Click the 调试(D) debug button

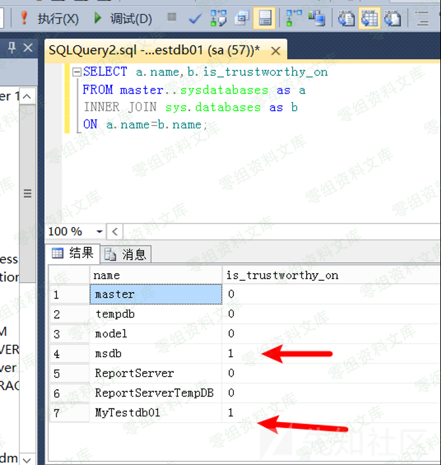tap(122, 18)
